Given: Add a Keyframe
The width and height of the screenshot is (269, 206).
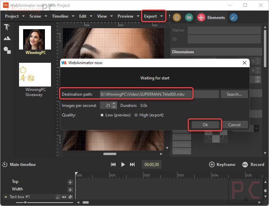Looking at the screenshot, I should coord(222,165).
